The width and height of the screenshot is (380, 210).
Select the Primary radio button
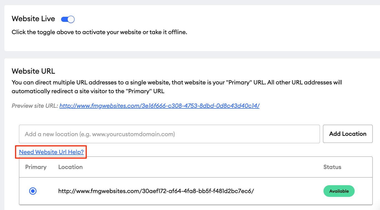pyautogui.click(x=33, y=191)
